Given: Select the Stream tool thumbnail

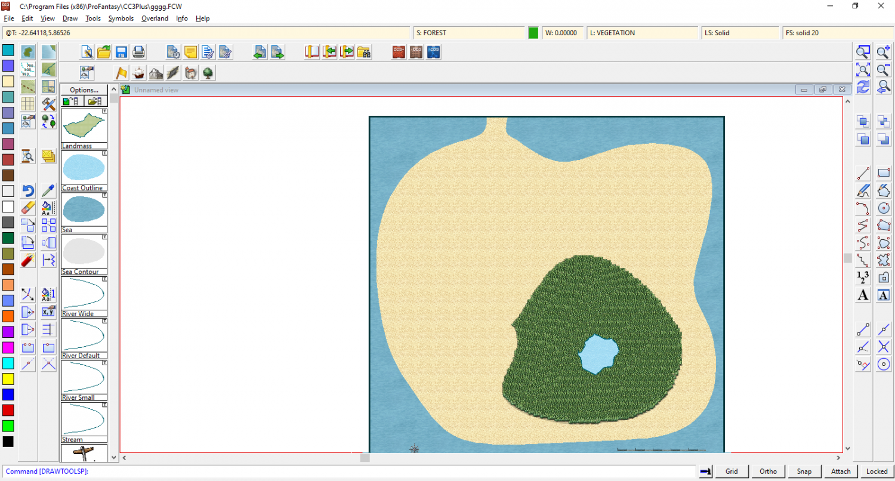Looking at the screenshot, I should coord(84,423).
